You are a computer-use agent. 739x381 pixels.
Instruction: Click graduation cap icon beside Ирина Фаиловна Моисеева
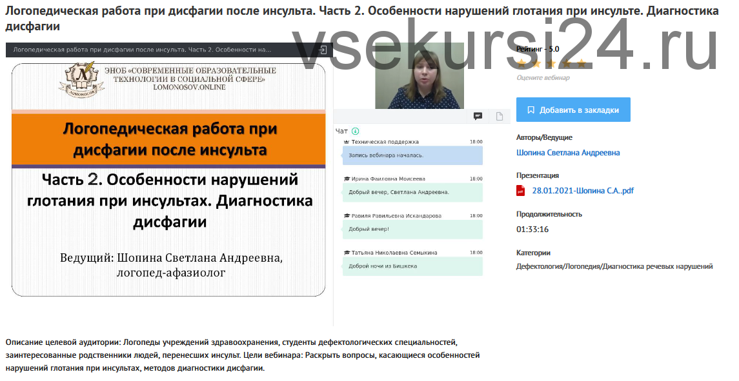tap(347, 179)
